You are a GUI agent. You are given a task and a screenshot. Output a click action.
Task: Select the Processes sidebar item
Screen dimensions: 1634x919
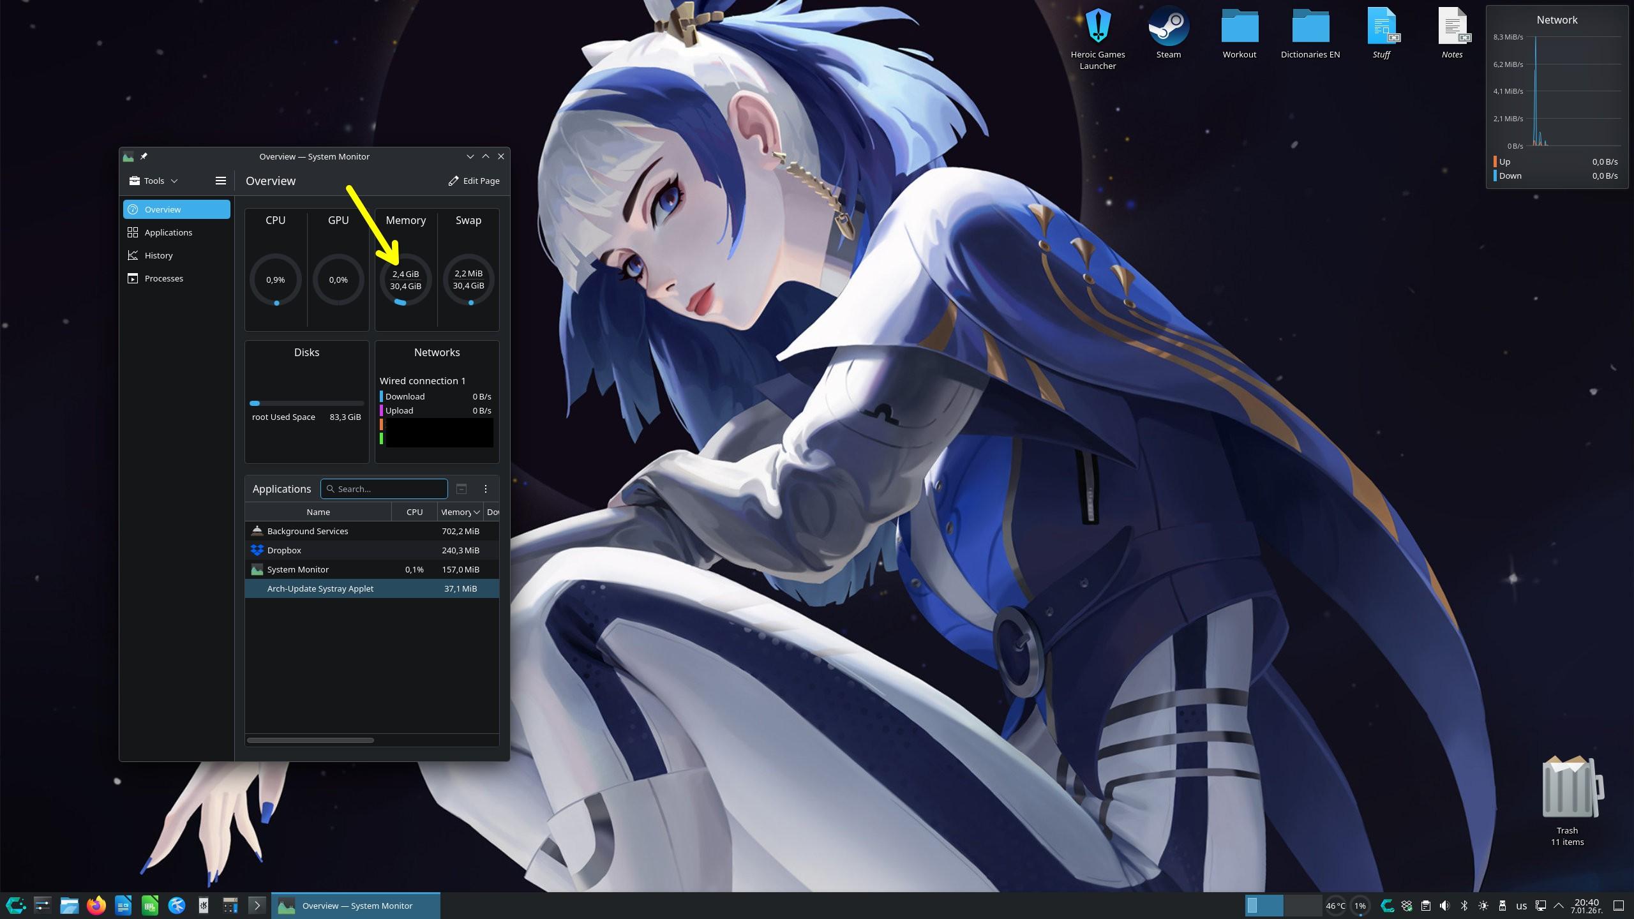point(163,278)
